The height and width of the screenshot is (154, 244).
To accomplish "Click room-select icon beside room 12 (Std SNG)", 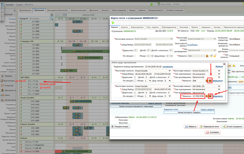I will click(210, 96).
